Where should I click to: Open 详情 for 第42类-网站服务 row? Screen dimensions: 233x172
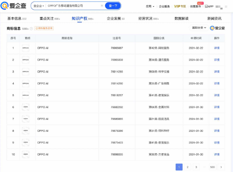(x=217, y=48)
